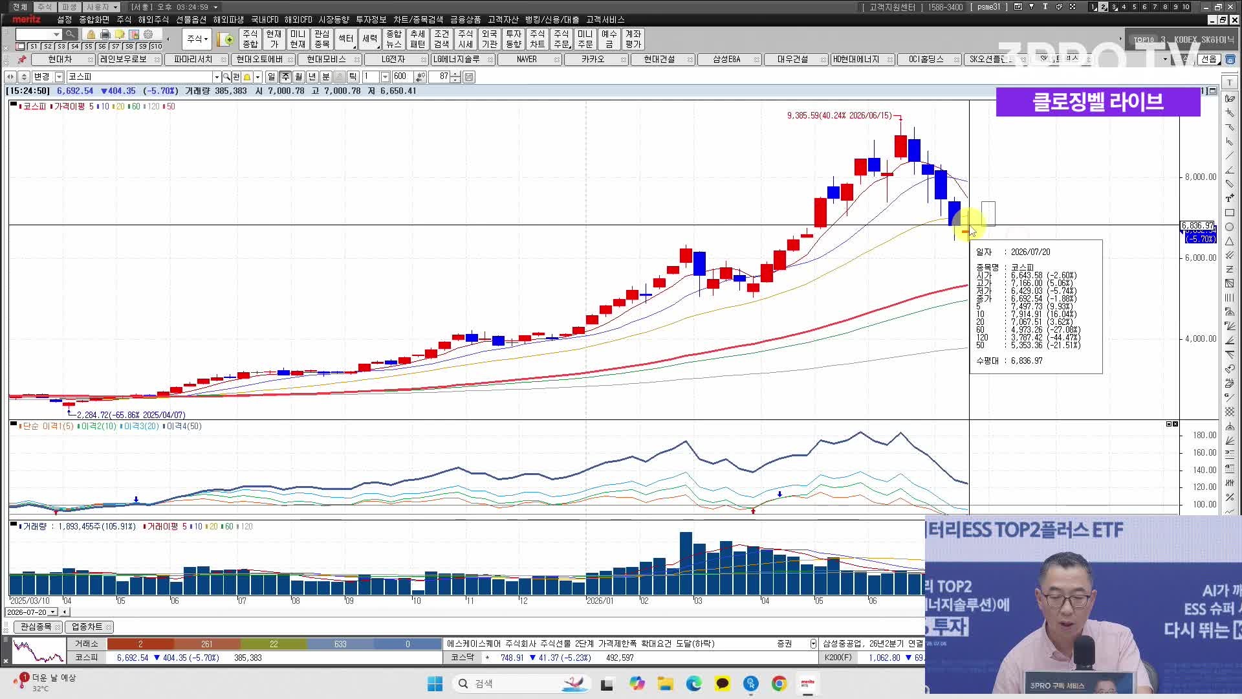
Task: Click the 관심종목 toolbar button
Action: (321, 39)
